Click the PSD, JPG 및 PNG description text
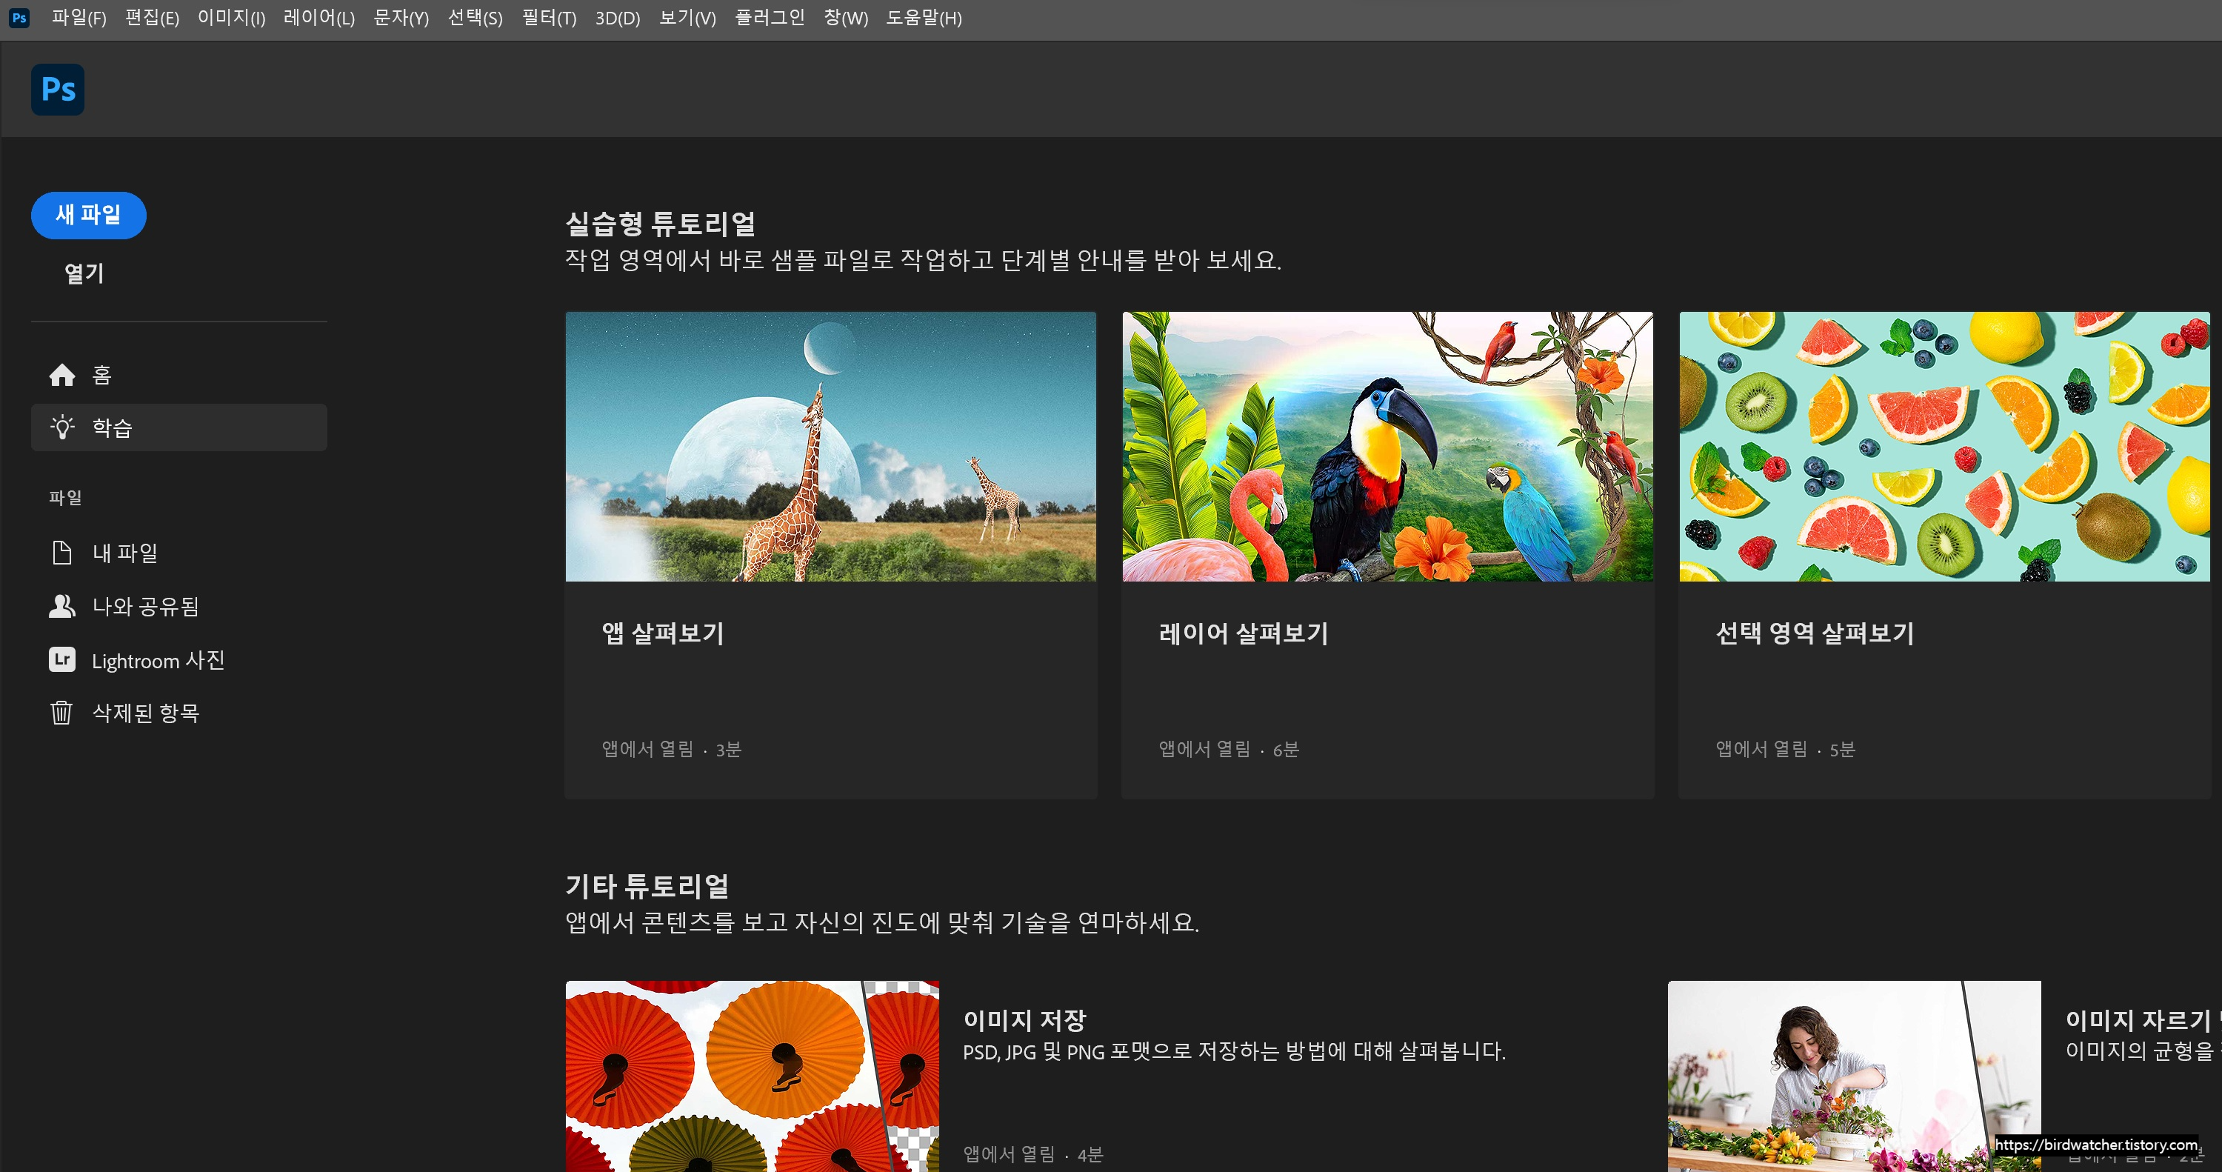Image resolution: width=2222 pixels, height=1172 pixels. coord(1235,1051)
